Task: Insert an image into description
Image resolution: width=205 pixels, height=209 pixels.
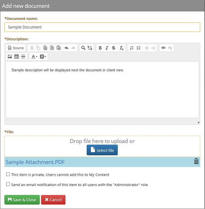Action: pyautogui.click(x=10, y=56)
